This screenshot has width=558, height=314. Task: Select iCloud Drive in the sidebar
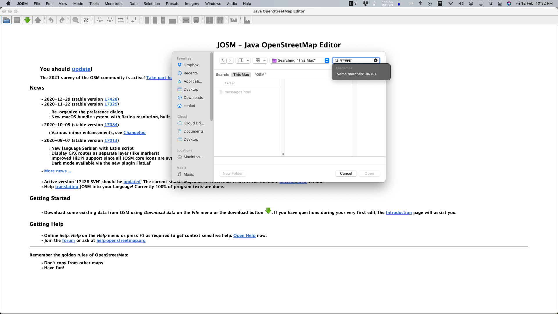point(194,123)
